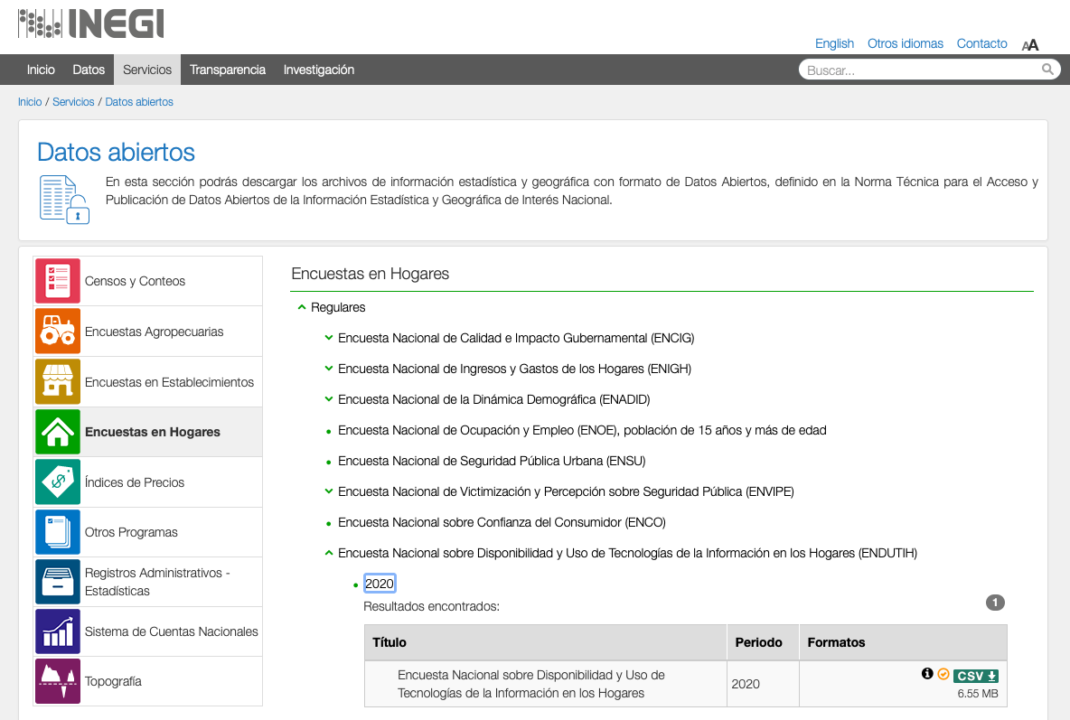Click the Inicio breadcrumb link

pyautogui.click(x=30, y=102)
